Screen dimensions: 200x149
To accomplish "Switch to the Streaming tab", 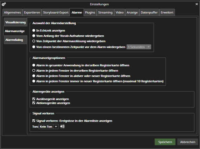I will point(105,12).
